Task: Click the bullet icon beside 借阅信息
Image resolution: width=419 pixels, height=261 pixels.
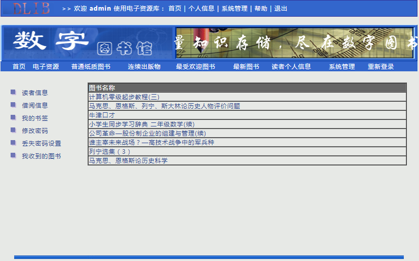Action: pyautogui.click(x=13, y=105)
